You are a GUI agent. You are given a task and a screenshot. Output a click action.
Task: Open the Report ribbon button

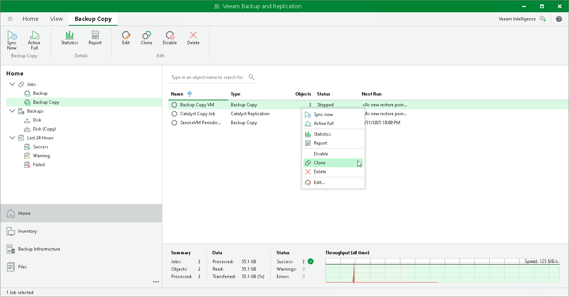pyautogui.click(x=95, y=38)
